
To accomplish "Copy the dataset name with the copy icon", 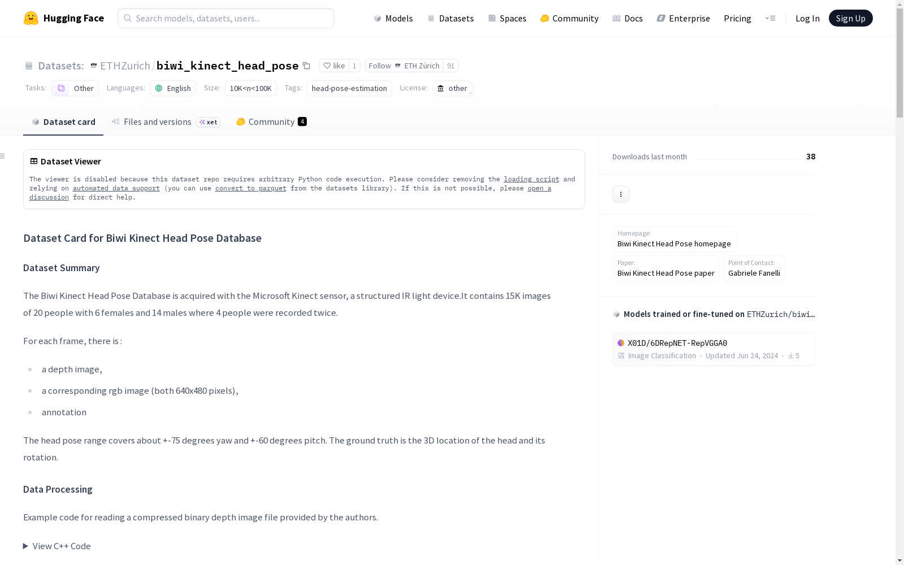I will [306, 66].
